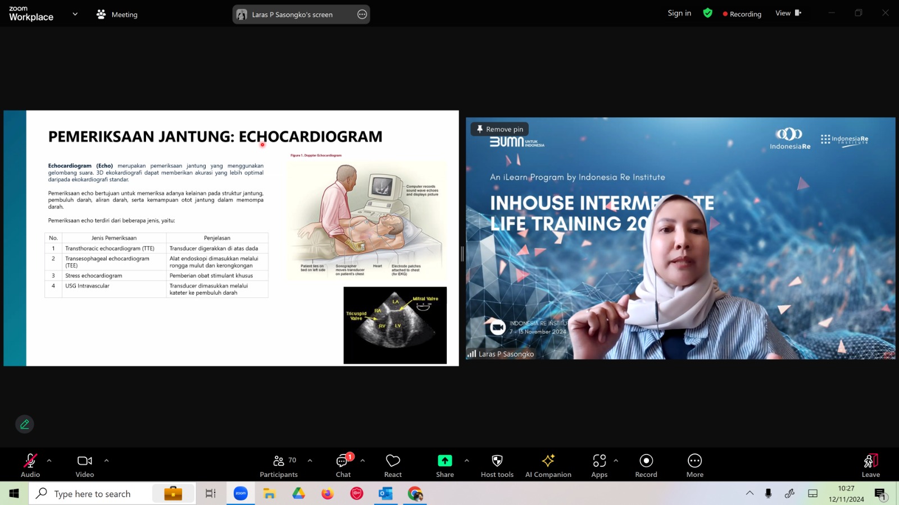This screenshot has height=505, width=899.
Task: Click the touch keyboard tray icon
Action: (812, 493)
